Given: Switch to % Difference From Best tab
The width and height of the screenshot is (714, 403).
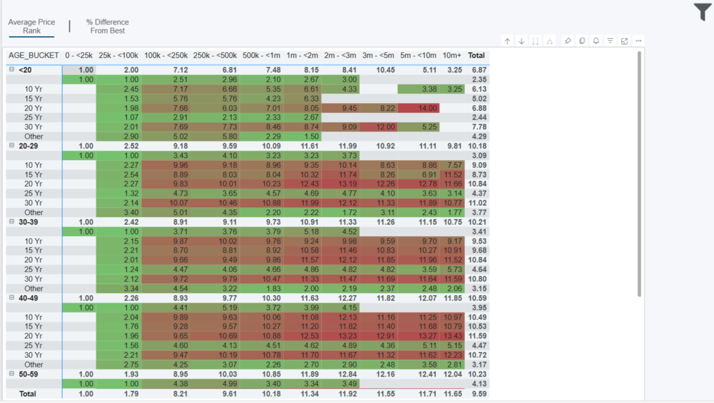Looking at the screenshot, I should coord(107,26).
